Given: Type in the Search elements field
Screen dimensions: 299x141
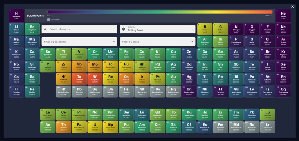Looking at the screenshot, I should 82,29.
